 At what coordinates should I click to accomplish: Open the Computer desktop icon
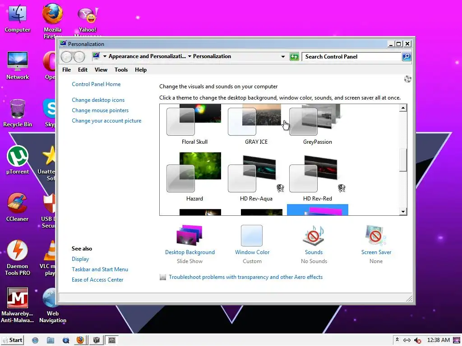coord(18,18)
